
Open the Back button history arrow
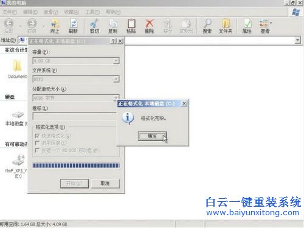(20, 26)
